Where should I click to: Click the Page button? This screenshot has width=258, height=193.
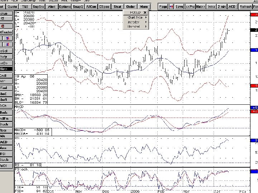click(163, 7)
